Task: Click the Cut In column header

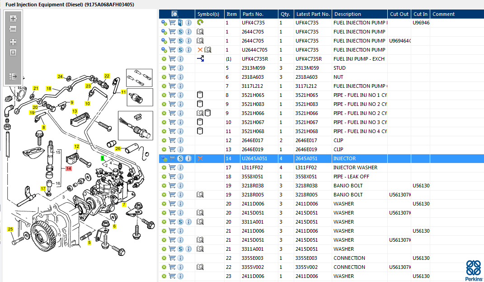Action: [420, 14]
